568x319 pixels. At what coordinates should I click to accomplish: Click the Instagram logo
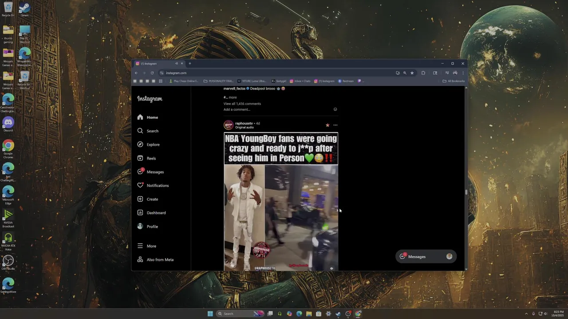pos(150,99)
